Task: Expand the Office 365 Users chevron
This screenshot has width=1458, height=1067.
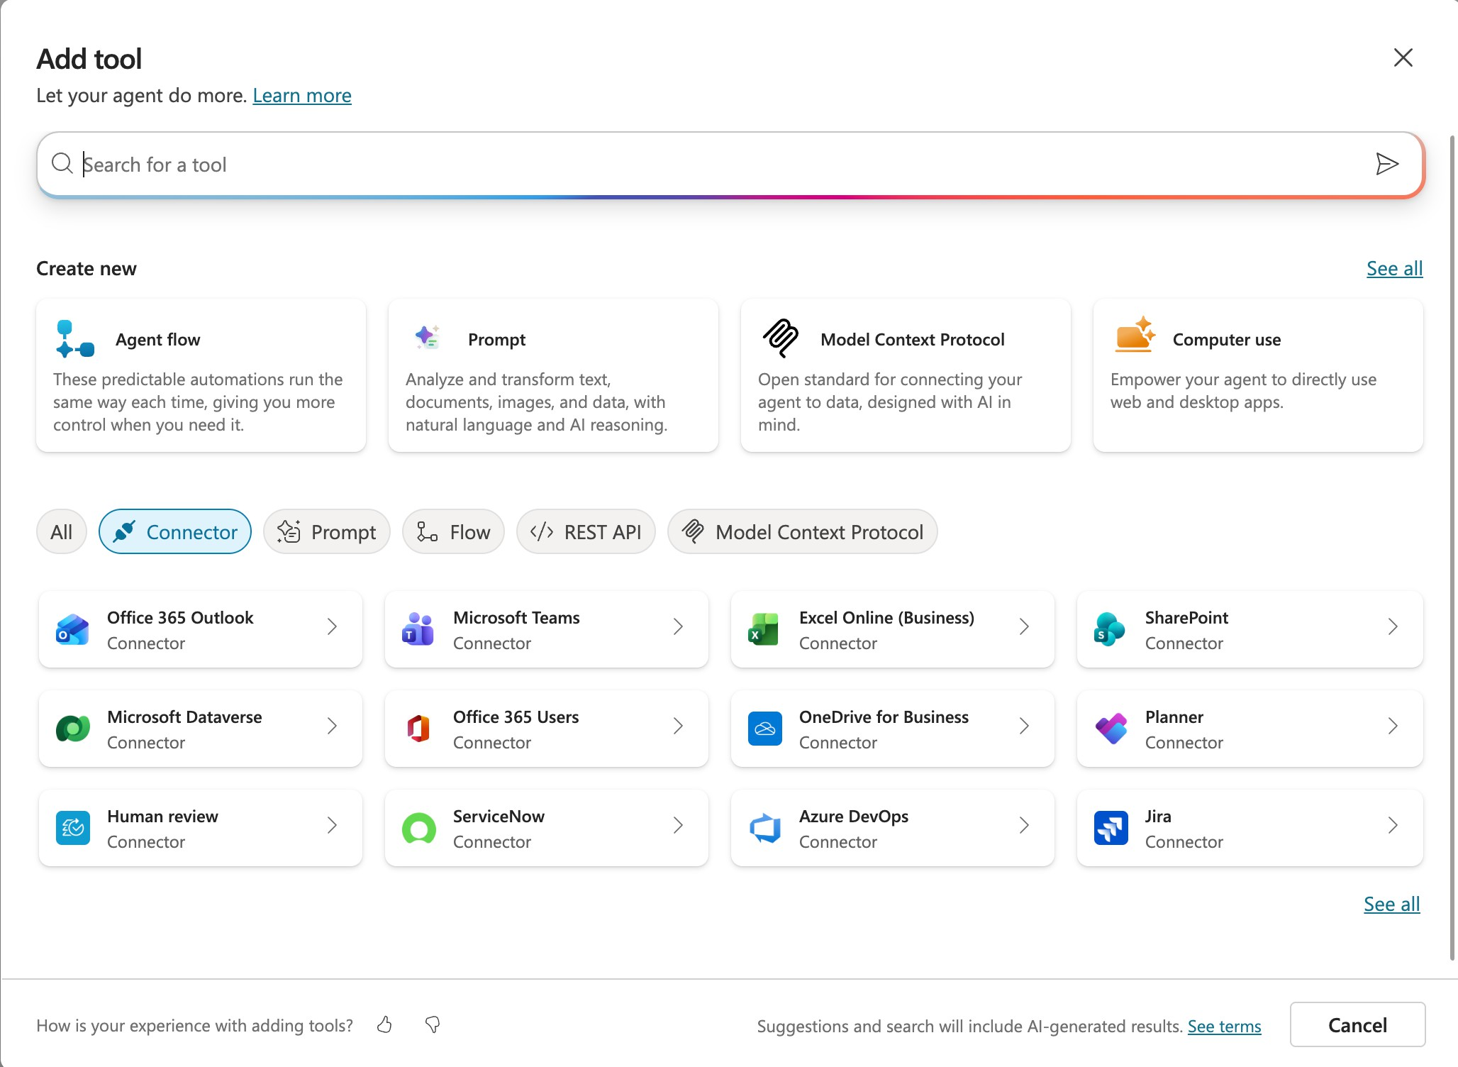Action: (678, 726)
